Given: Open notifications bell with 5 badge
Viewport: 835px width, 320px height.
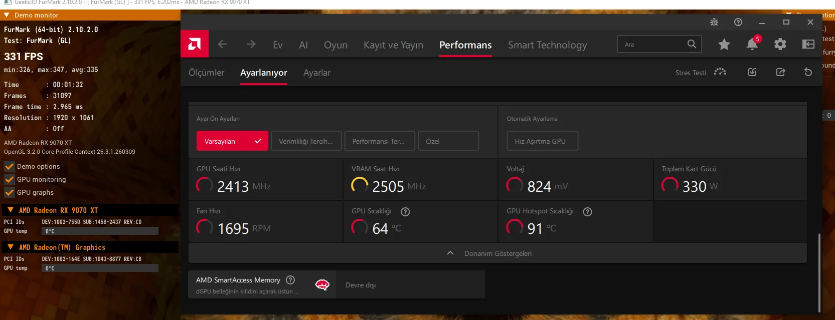Looking at the screenshot, I should [752, 44].
